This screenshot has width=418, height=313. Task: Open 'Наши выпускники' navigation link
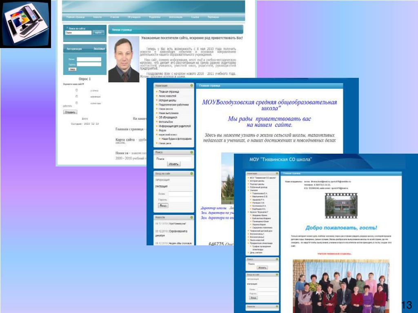169,113
